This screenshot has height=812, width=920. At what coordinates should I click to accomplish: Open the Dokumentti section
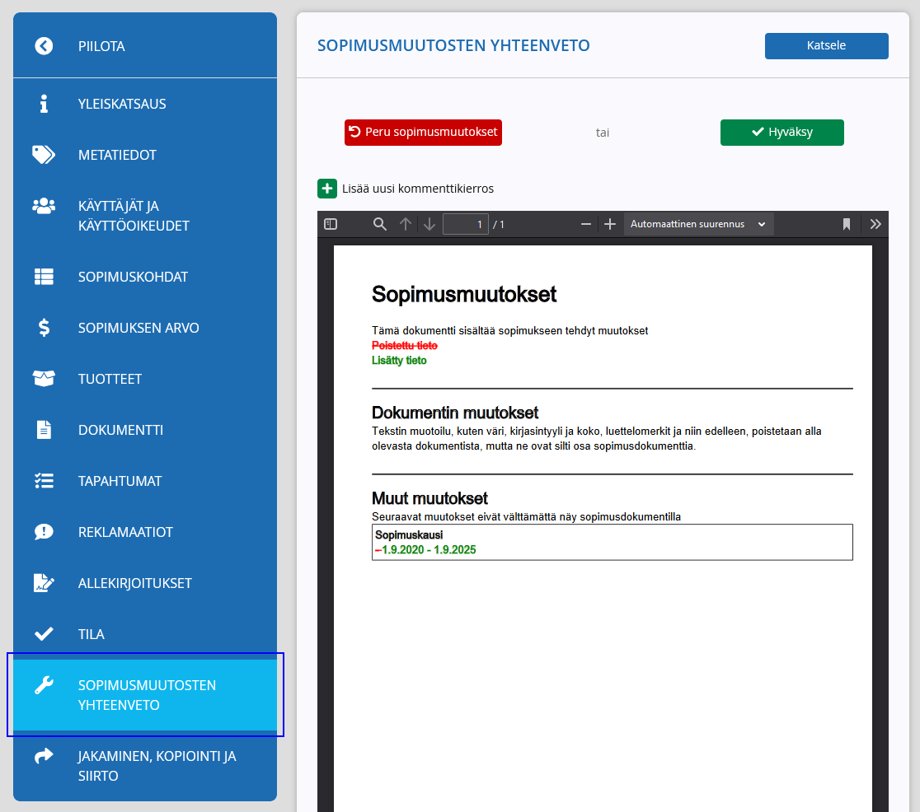(145, 430)
